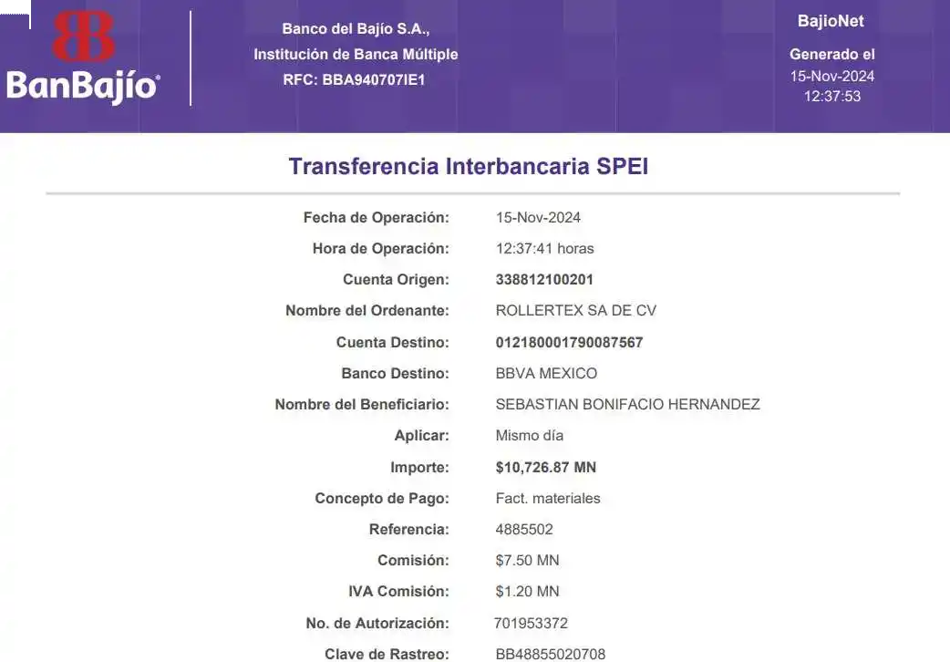Click the Comisión amount $7.50 MN
Image resolution: width=950 pixels, height=662 pixels.
527,561
